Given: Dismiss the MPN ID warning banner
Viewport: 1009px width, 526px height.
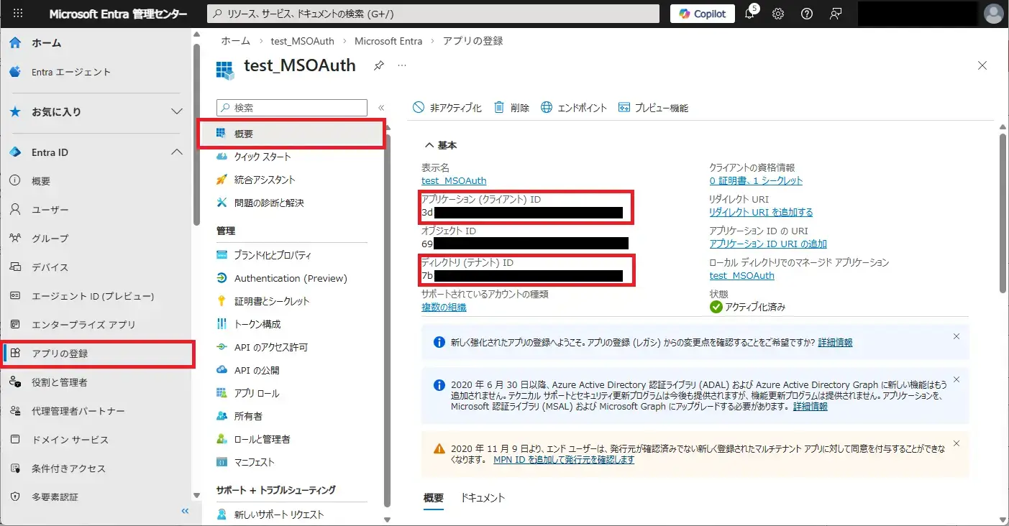Looking at the screenshot, I should pyautogui.click(x=957, y=443).
